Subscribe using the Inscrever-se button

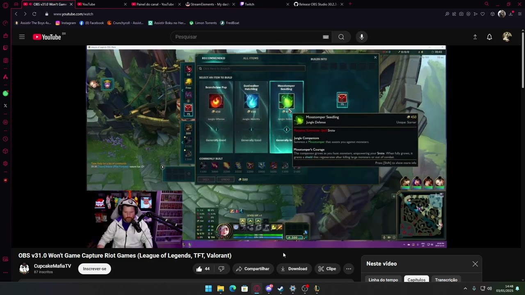click(x=94, y=269)
